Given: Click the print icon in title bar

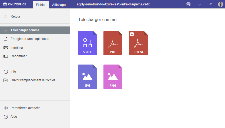Looking at the screenshot, I should pyautogui.click(x=188, y=4).
